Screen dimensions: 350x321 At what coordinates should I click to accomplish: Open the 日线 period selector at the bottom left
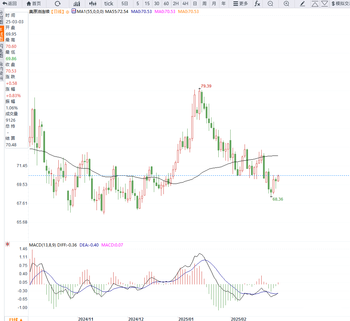[16, 319]
